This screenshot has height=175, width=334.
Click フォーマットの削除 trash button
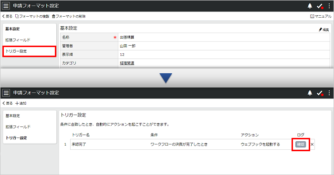69,16
